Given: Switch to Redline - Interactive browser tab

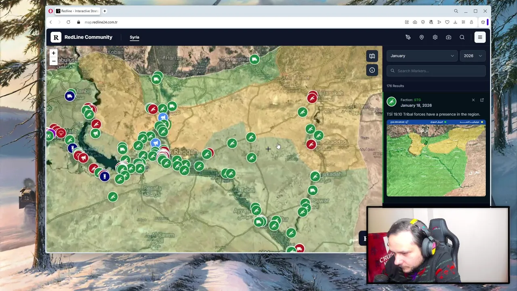Looking at the screenshot, I should [78, 11].
